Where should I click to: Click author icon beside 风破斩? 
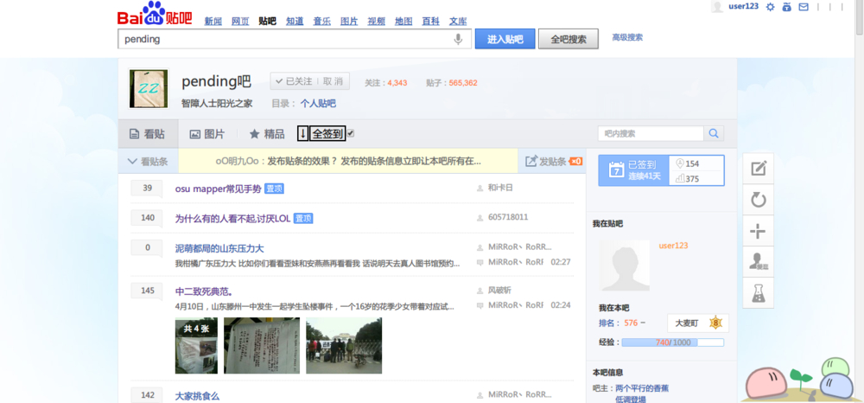pos(480,291)
